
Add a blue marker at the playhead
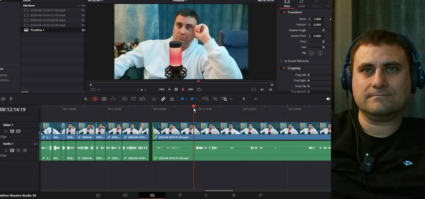192,99
